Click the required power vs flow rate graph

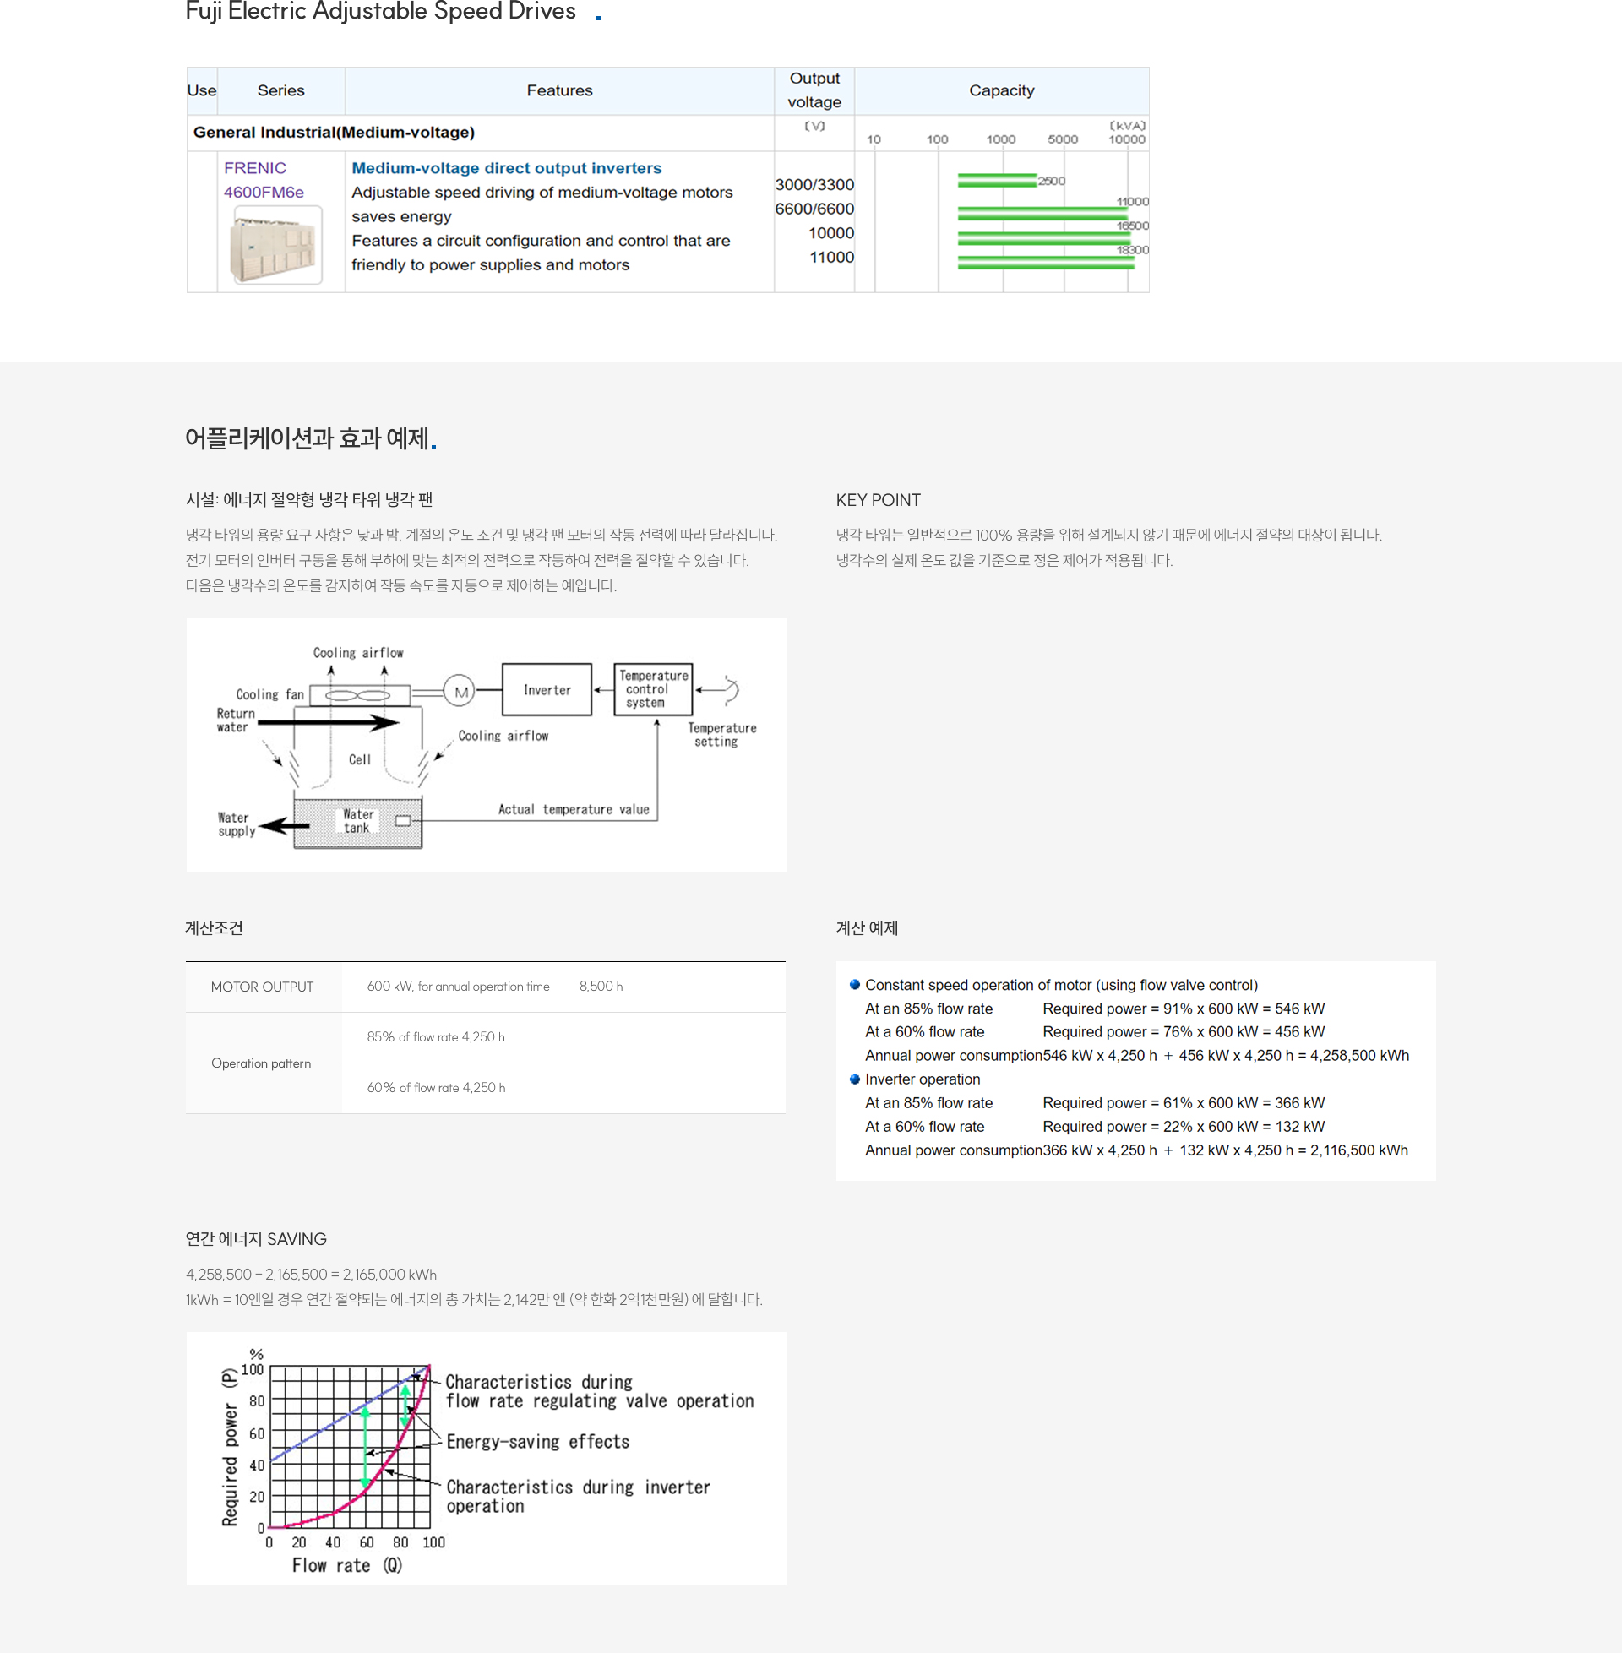click(486, 1458)
